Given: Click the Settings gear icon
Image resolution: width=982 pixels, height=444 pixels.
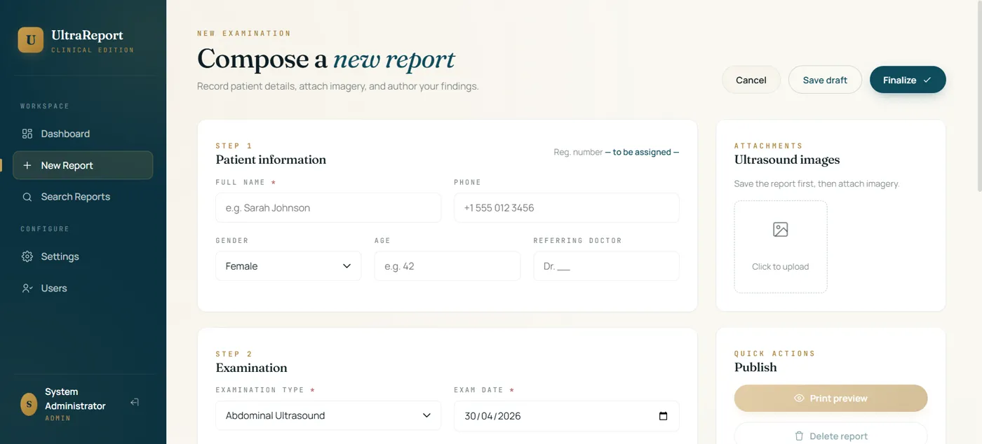Looking at the screenshot, I should [x=27, y=256].
